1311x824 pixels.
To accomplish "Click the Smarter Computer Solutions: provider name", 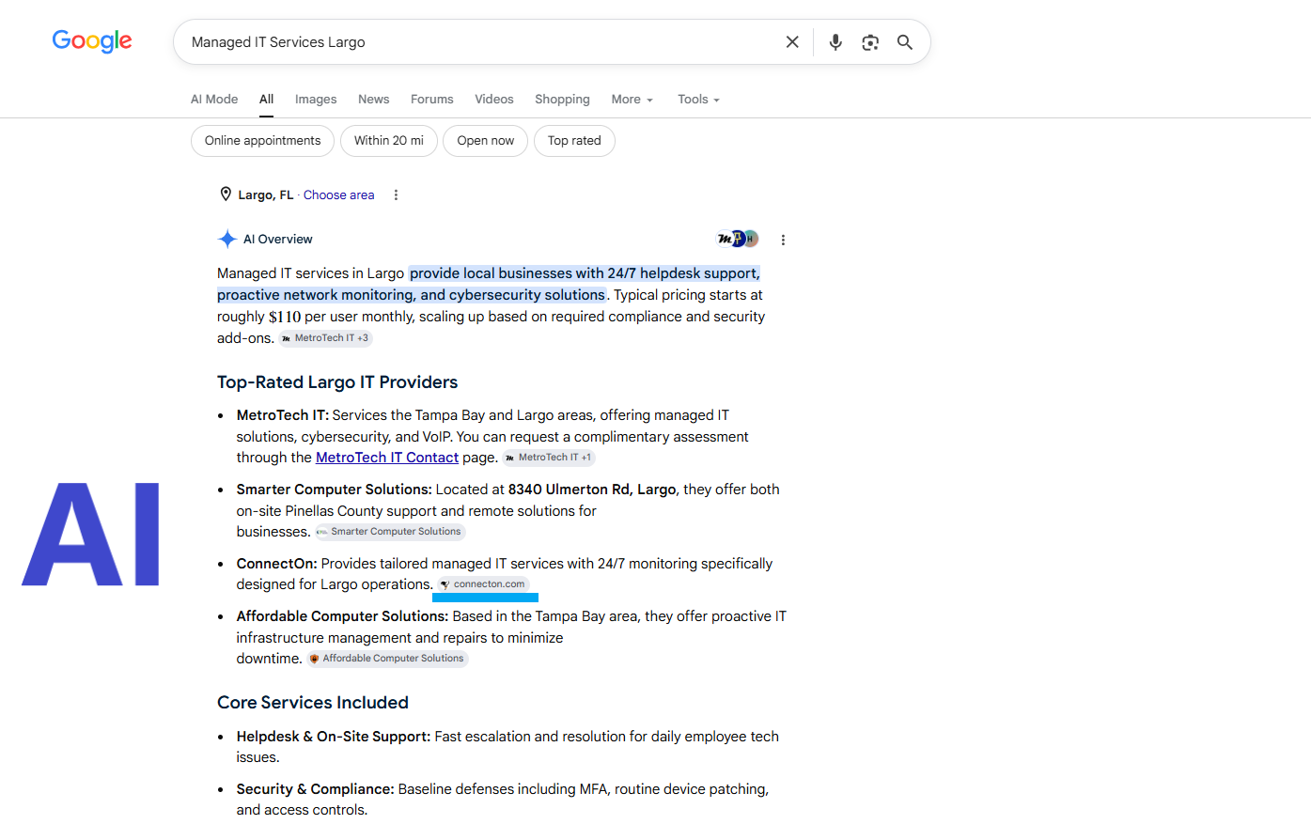I will [x=335, y=490].
